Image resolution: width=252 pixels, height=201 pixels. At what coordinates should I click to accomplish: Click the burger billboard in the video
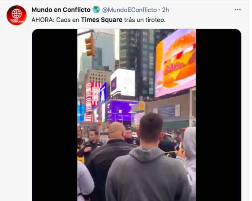coord(175,63)
